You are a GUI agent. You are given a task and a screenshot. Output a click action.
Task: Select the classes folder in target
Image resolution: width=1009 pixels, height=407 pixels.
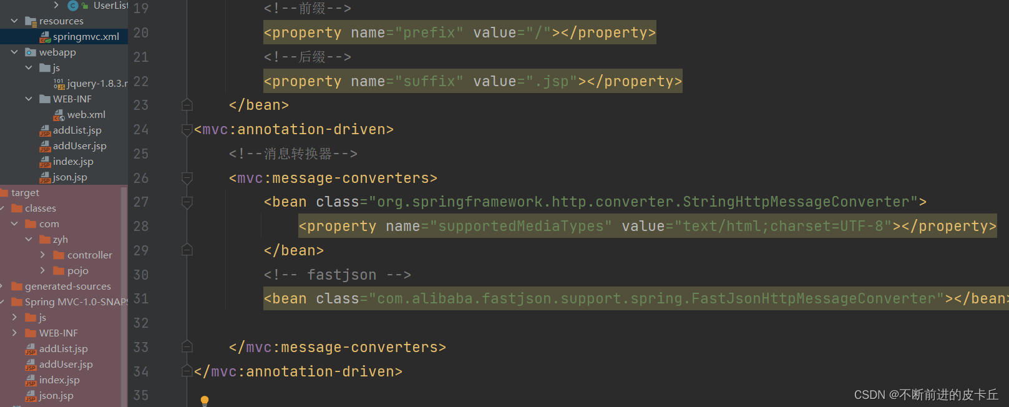(40, 208)
